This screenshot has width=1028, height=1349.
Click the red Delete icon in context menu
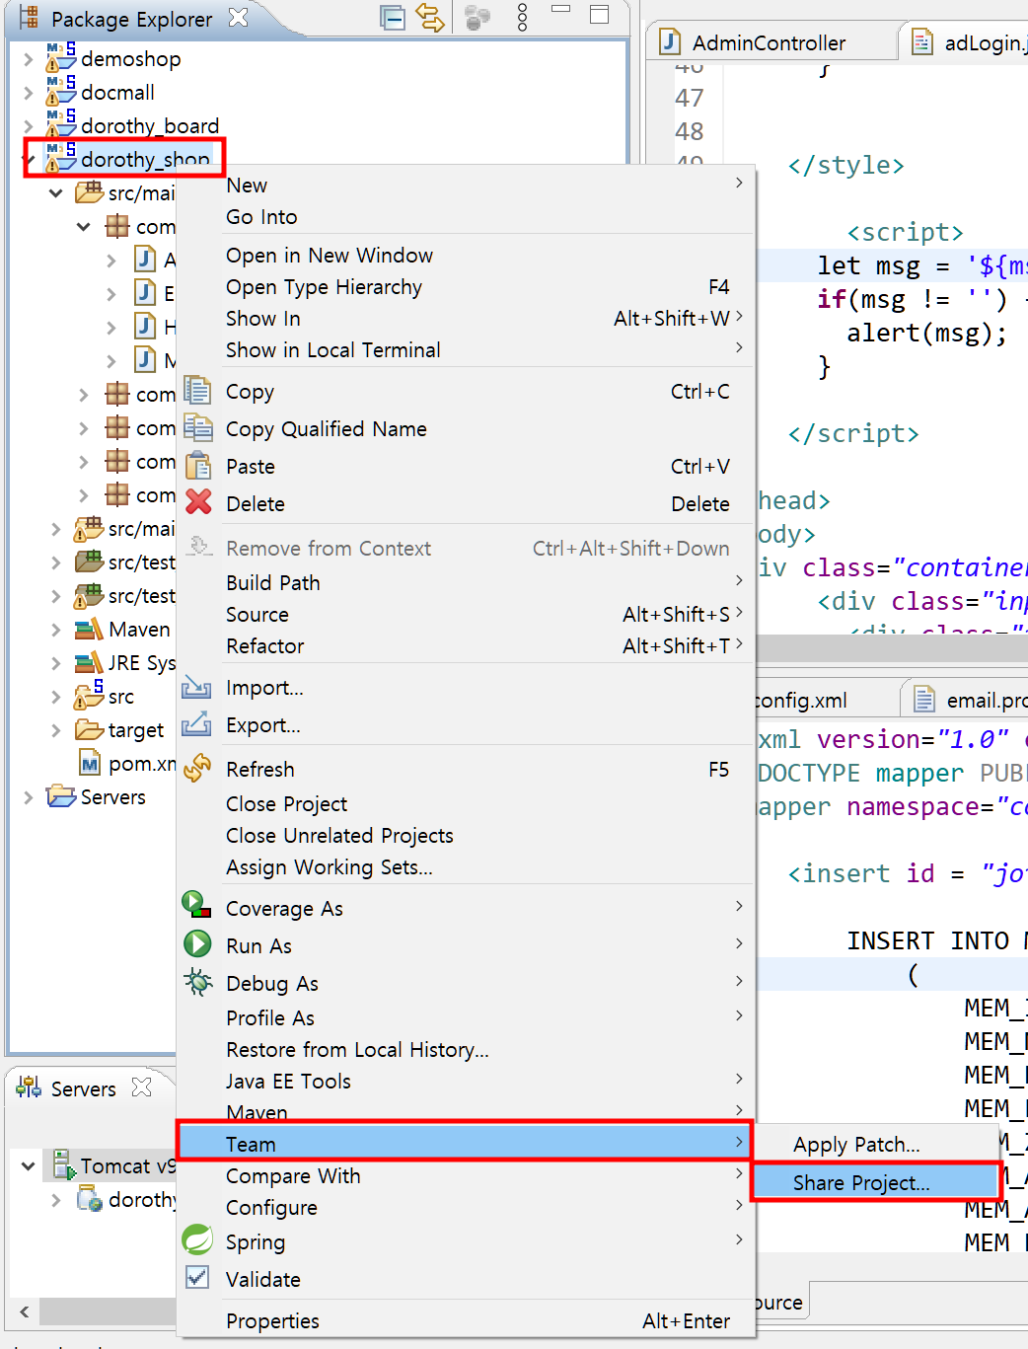198,502
